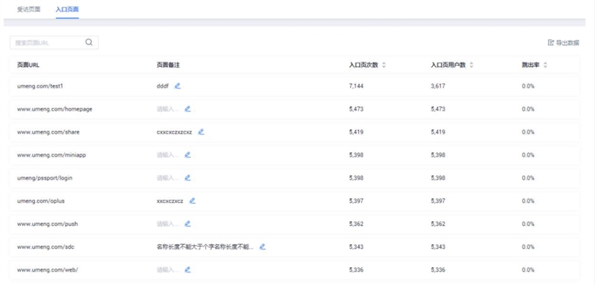The height and width of the screenshot is (285, 595).
Task: Click note text xxcxczxcz
Action: click(170, 201)
